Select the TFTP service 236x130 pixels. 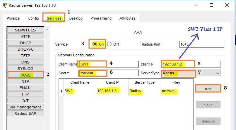(25, 56)
